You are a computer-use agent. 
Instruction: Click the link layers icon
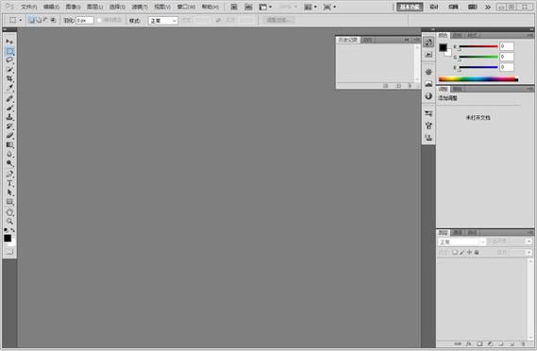tap(458, 343)
